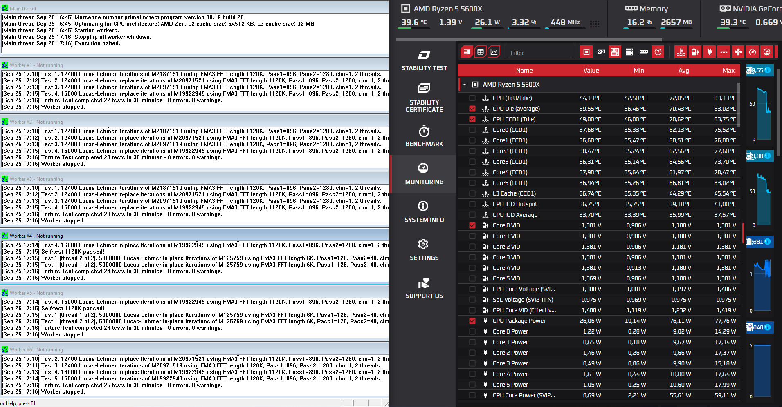The width and height of the screenshot is (782, 407).
Task: Click the info icon on the 9,55 graph label
Action: coord(768,70)
